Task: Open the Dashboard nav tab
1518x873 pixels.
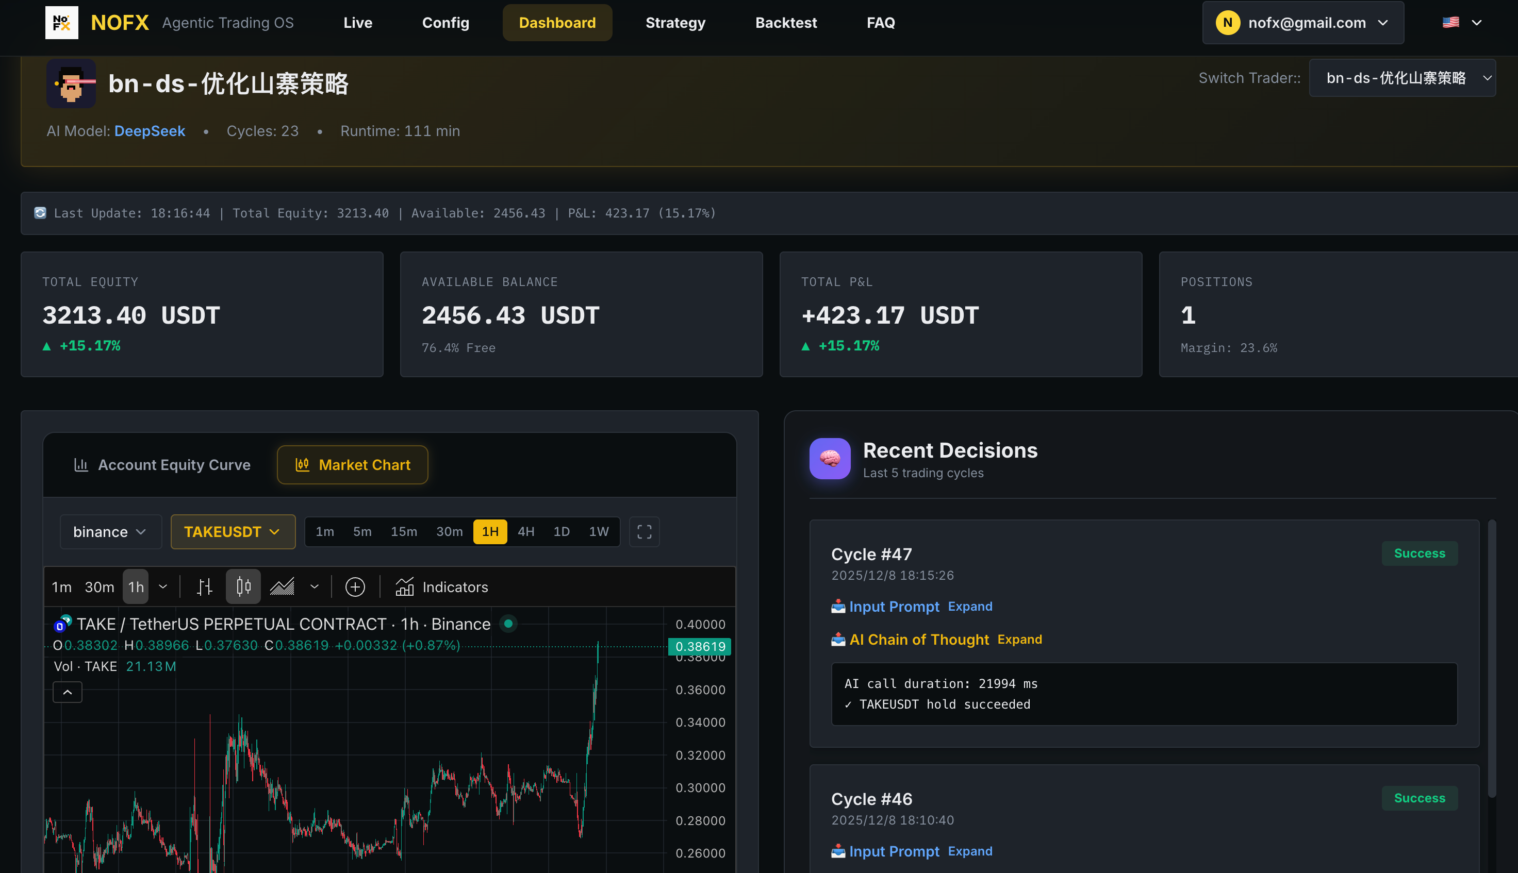Action: click(557, 23)
